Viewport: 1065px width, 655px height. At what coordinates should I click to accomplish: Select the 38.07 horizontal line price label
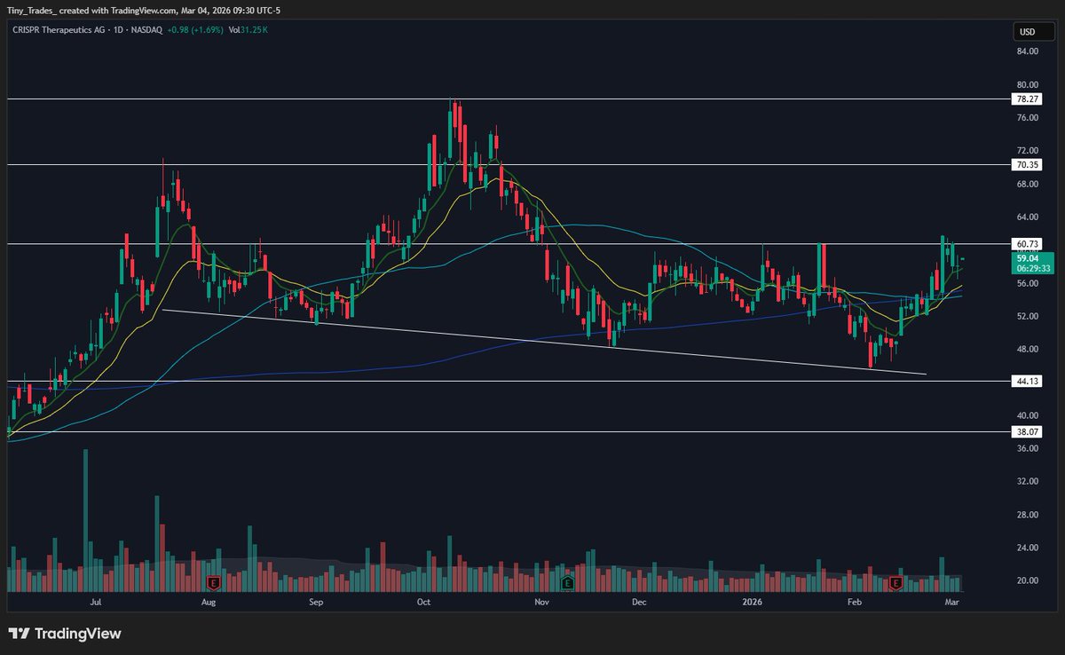point(1027,432)
